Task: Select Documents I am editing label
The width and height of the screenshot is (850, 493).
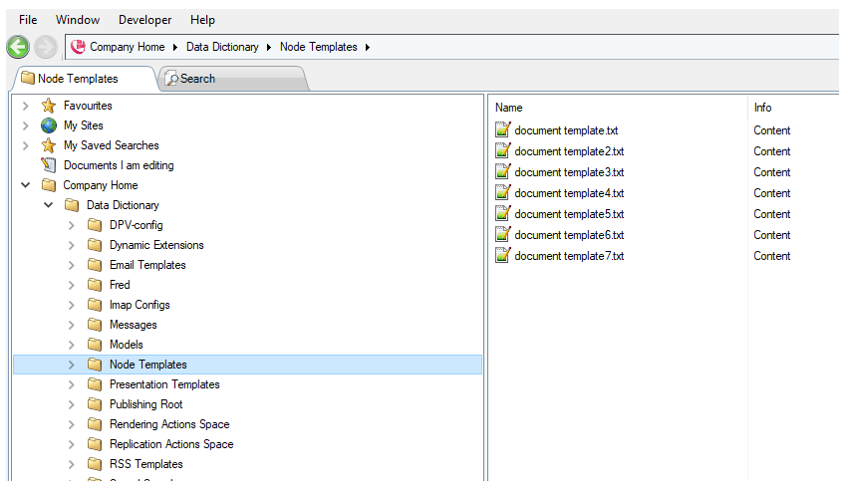Action: (119, 165)
